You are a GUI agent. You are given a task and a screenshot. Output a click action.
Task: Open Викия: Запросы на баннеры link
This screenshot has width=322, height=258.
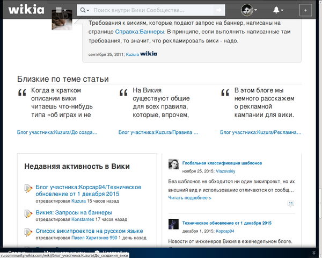[74, 212]
